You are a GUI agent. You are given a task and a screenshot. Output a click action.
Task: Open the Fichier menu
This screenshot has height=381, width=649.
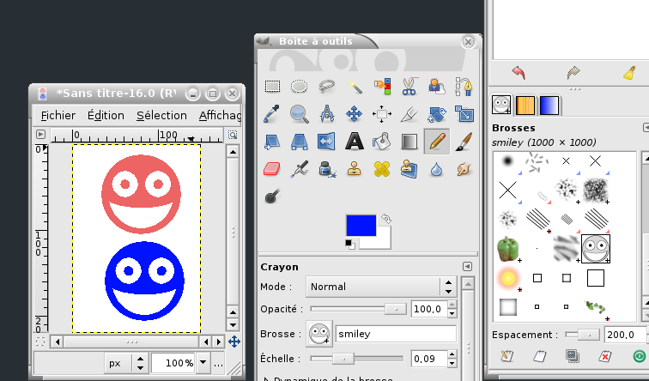pyautogui.click(x=58, y=115)
